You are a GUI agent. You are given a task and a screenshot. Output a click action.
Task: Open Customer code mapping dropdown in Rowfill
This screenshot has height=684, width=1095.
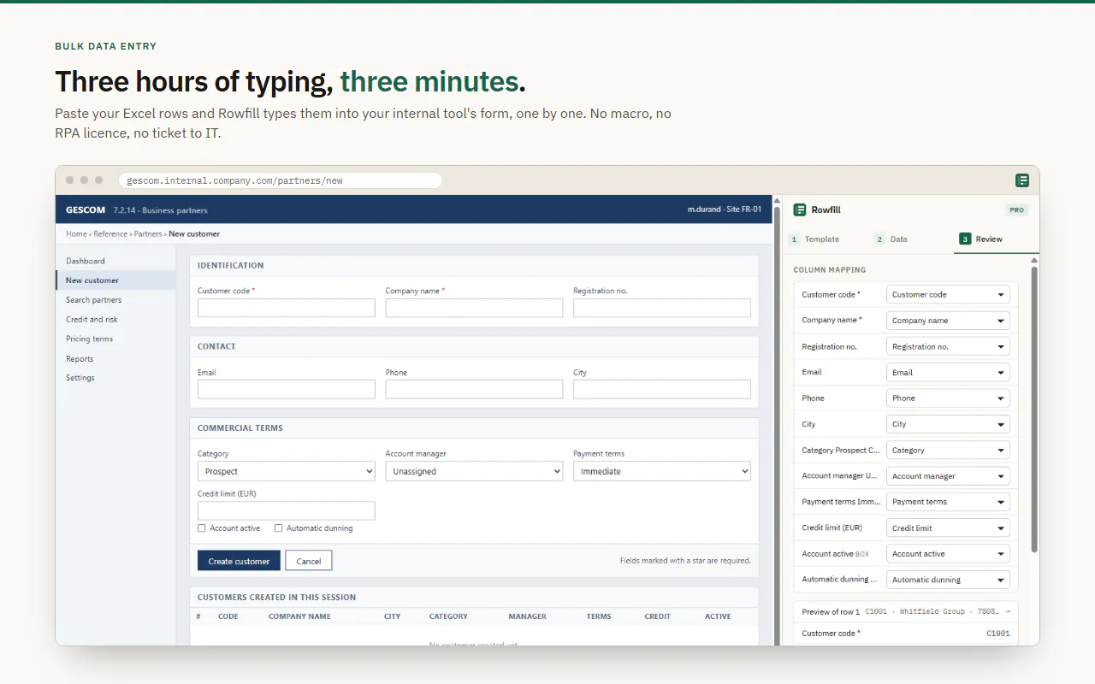(948, 294)
